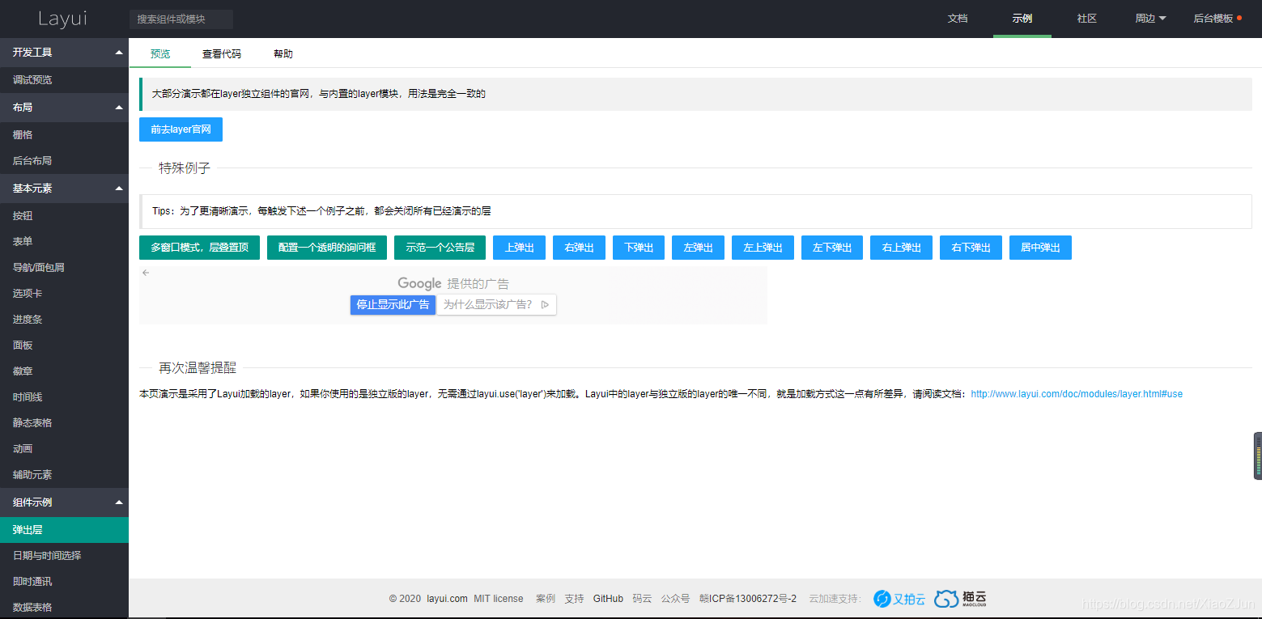Select 进度条 in sidebar
Image resolution: width=1262 pixels, height=619 pixels.
[x=64, y=320]
